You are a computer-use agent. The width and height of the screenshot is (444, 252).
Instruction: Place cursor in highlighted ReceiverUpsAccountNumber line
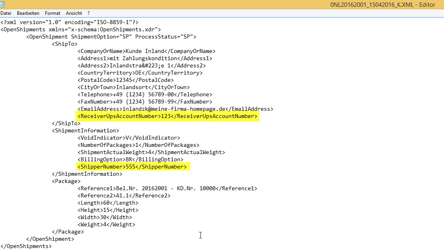[x=167, y=116]
